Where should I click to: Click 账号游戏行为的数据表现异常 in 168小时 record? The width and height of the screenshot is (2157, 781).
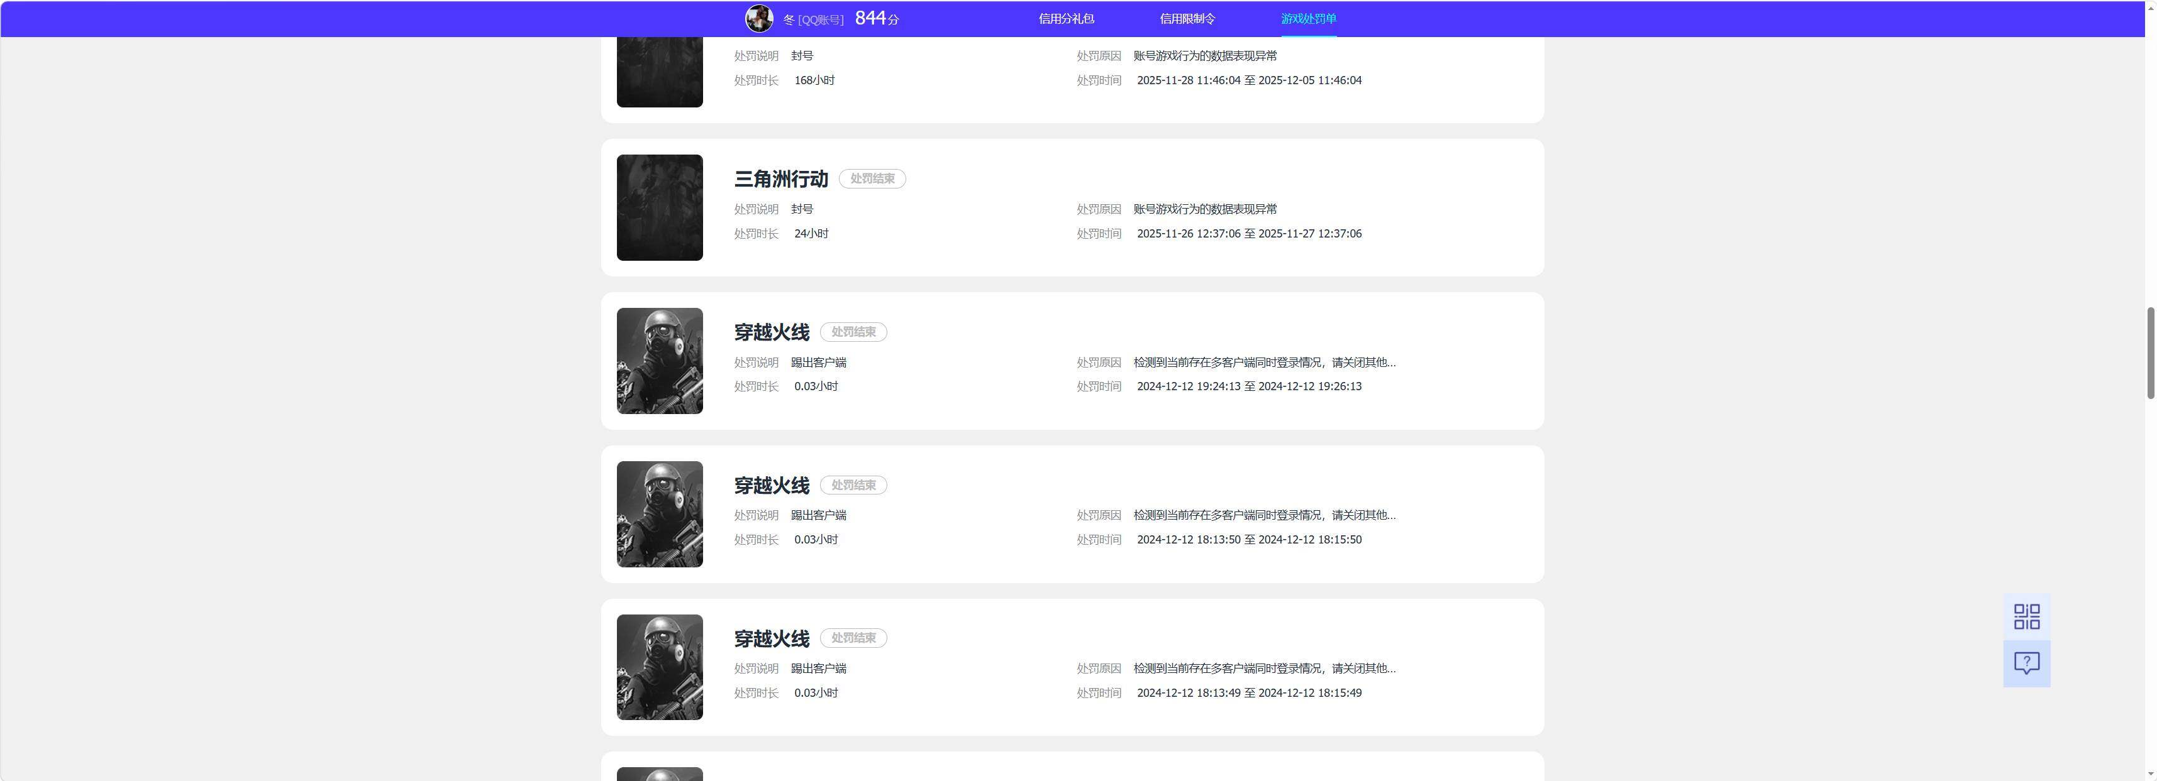pos(1205,56)
